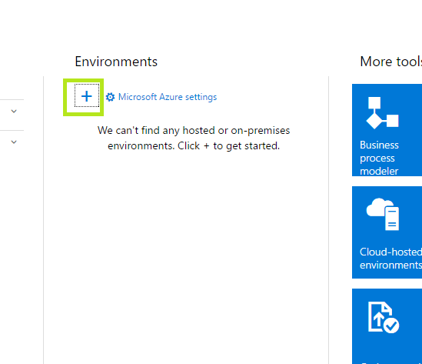Open the Microsoft Azure settings link
The width and height of the screenshot is (422, 364).
pos(168,97)
